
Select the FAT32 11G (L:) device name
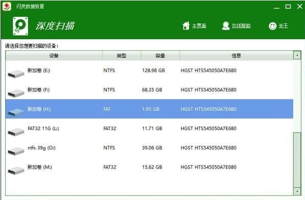point(43,128)
